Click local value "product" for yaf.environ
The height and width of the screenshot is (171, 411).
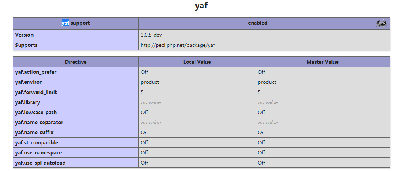point(150,82)
